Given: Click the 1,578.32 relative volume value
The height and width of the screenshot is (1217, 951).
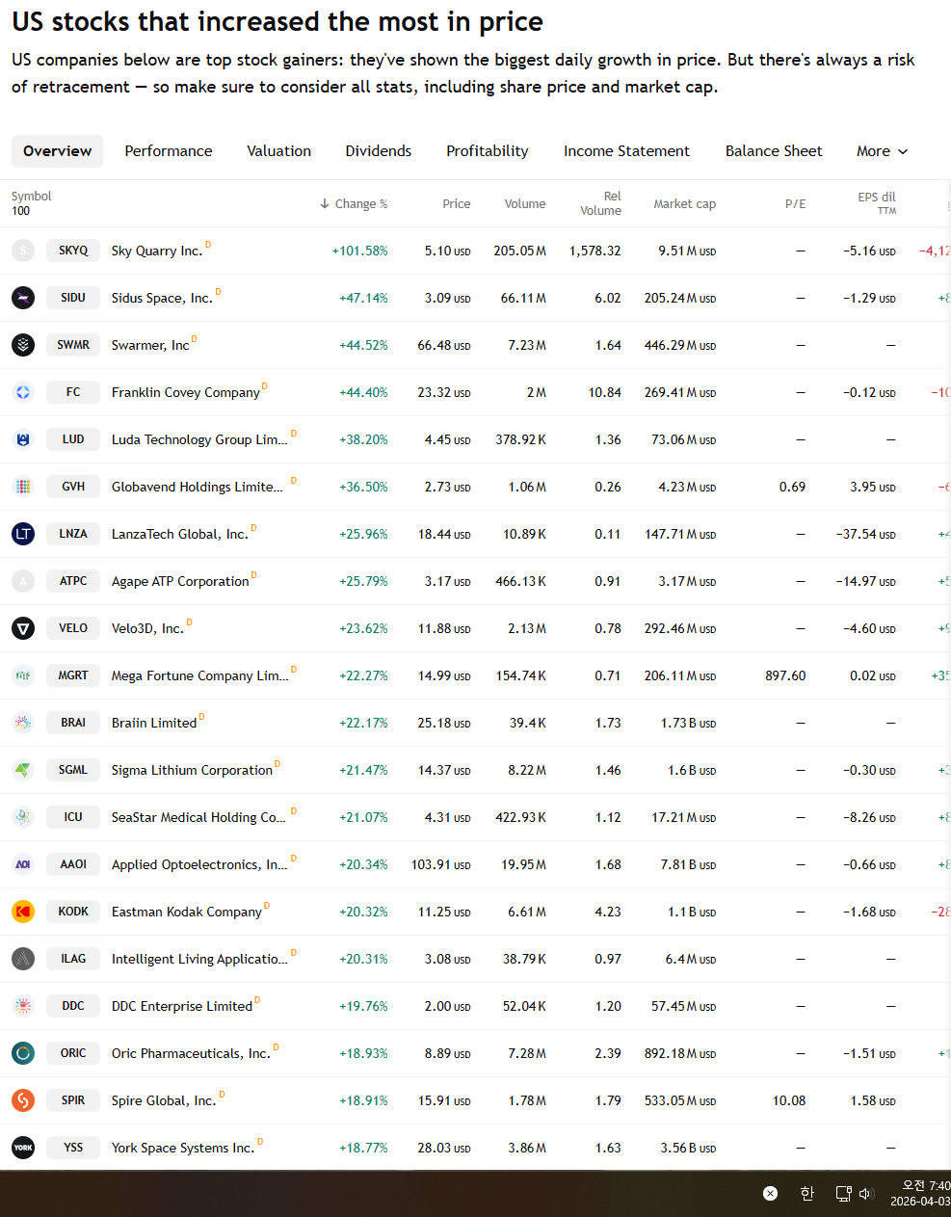Looking at the screenshot, I should 595,251.
